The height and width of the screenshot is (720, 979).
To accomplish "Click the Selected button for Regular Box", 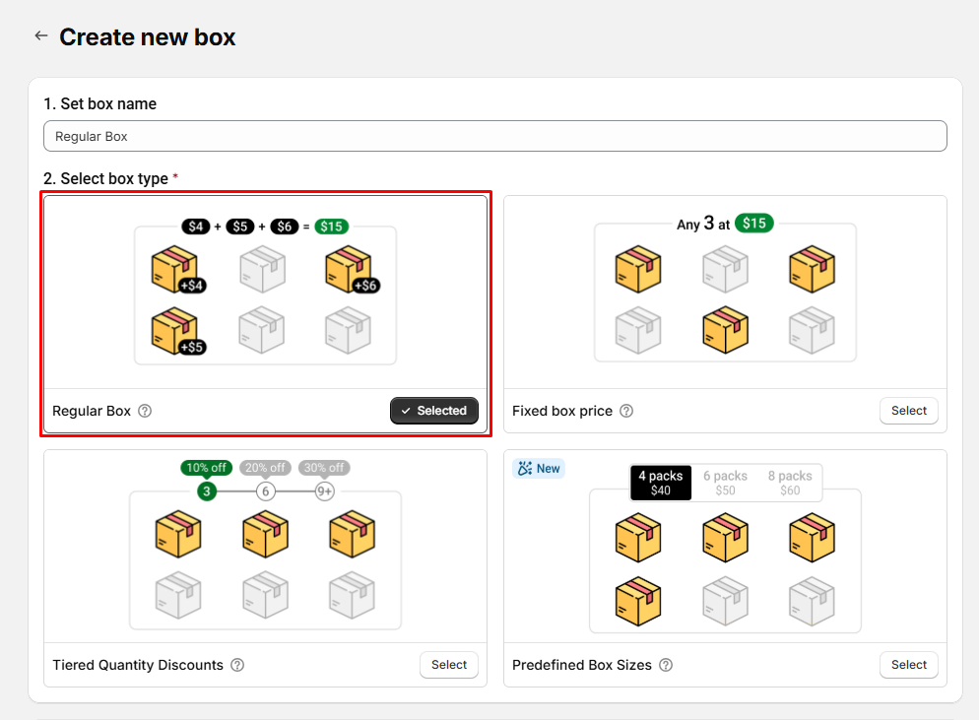I will click(x=434, y=411).
